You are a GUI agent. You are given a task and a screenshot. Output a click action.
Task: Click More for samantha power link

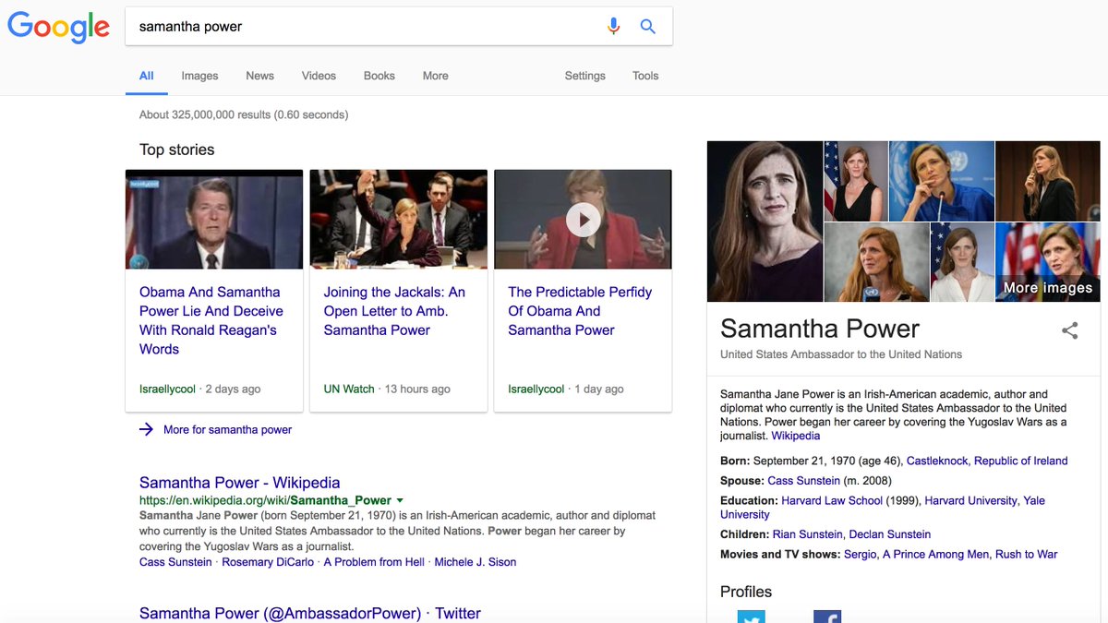coord(227,429)
